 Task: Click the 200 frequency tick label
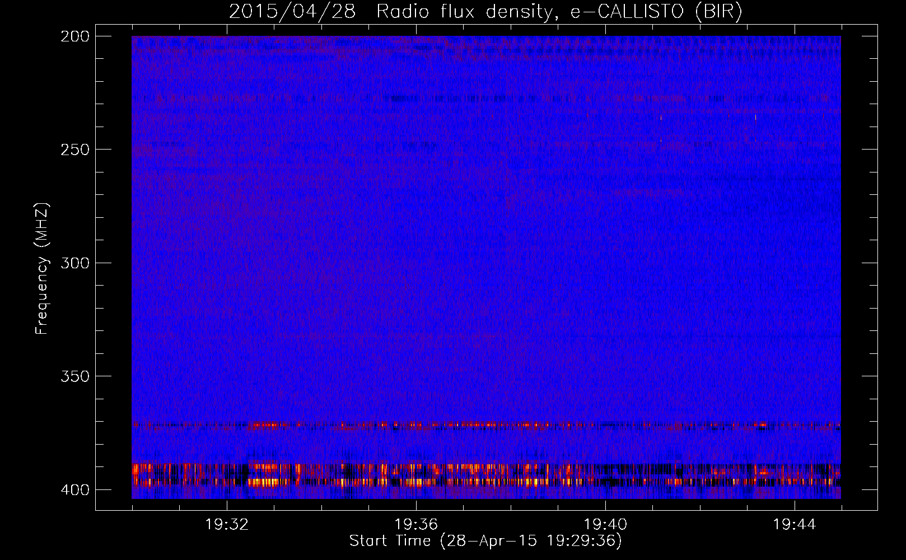pyautogui.click(x=75, y=36)
